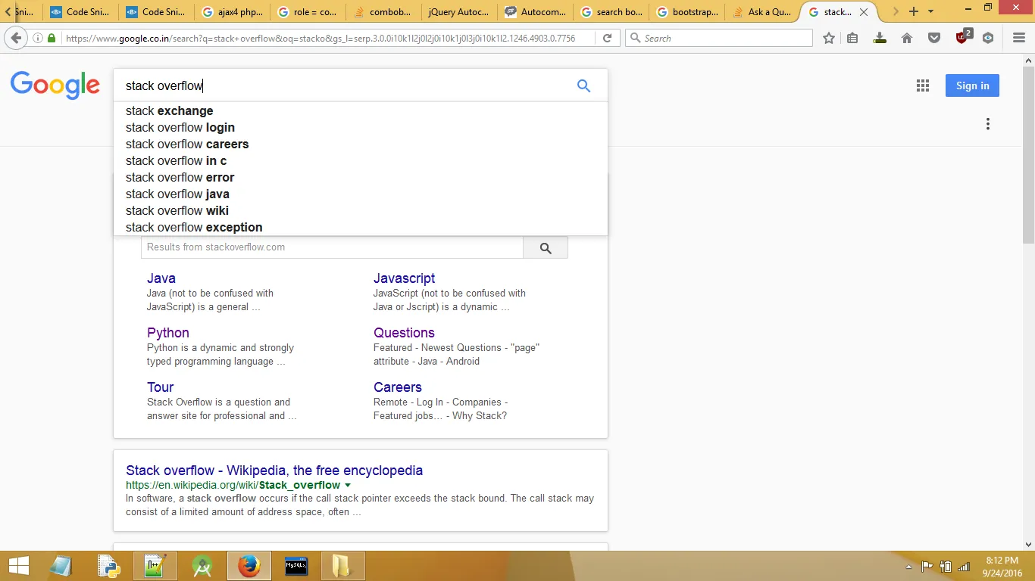Open the Python sitelink
This screenshot has width=1035, height=581.
pyautogui.click(x=168, y=333)
